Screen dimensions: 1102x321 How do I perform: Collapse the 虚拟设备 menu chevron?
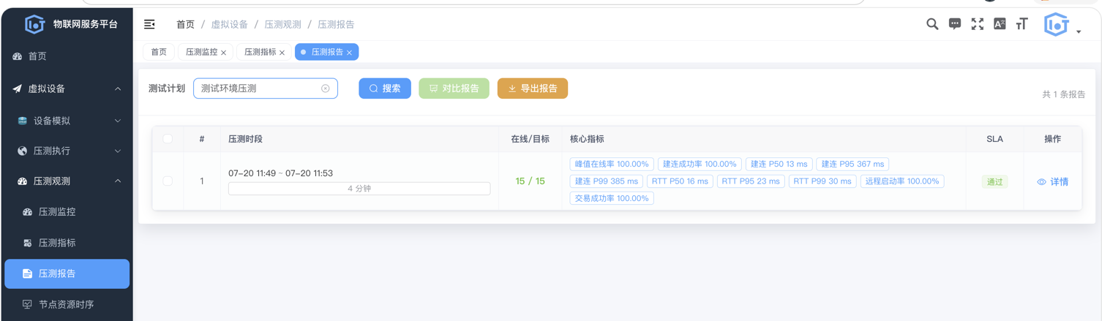tap(118, 88)
